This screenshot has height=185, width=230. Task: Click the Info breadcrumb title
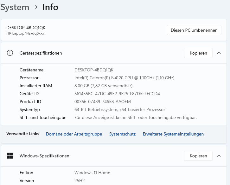50,7
